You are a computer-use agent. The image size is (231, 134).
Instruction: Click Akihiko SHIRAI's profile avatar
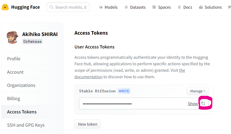(x=12, y=37)
